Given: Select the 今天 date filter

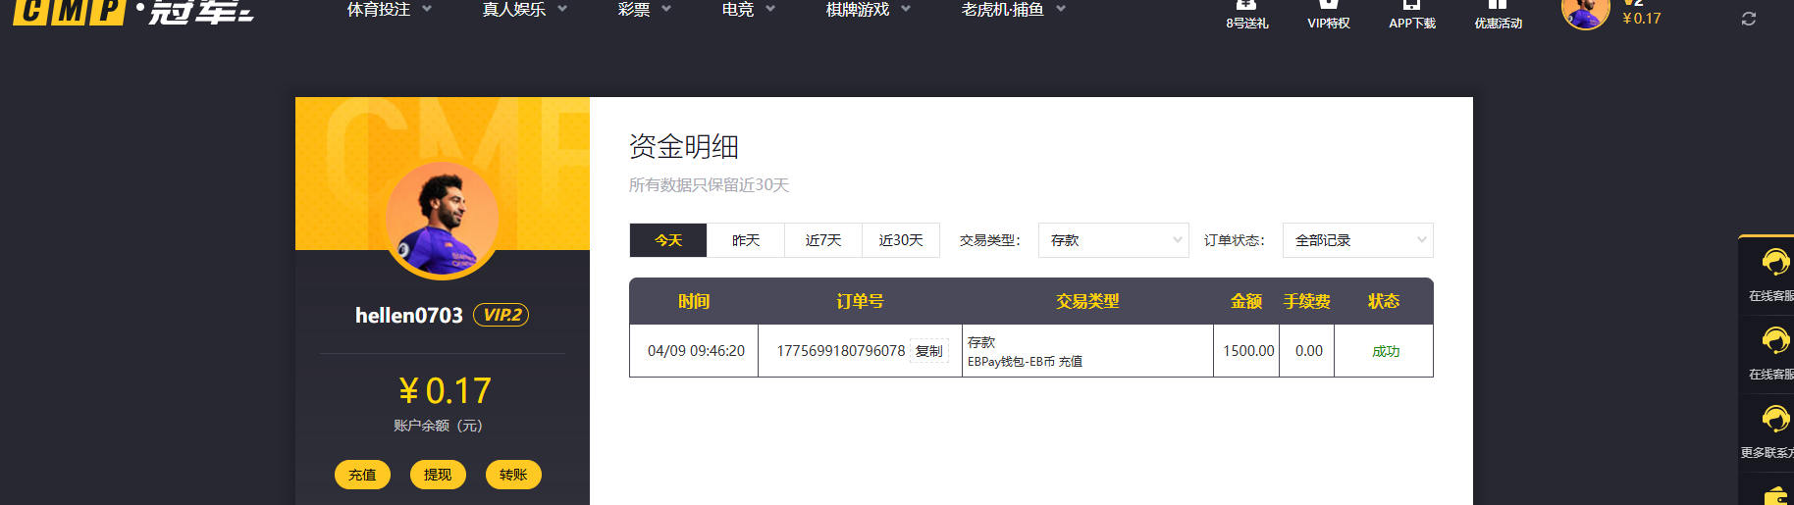Looking at the screenshot, I should pyautogui.click(x=668, y=240).
